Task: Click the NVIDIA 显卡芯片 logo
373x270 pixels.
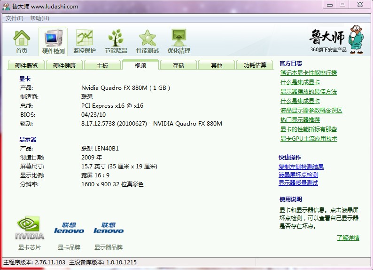Action: point(30,228)
